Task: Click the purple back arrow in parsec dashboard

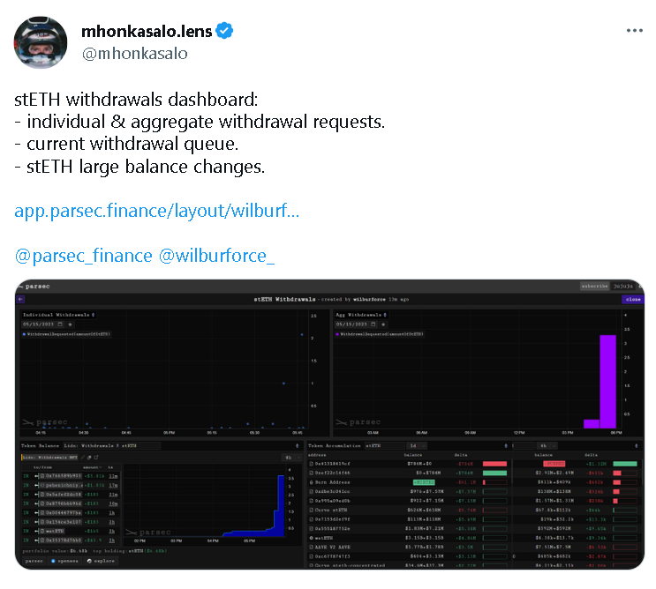Action: click(x=20, y=299)
